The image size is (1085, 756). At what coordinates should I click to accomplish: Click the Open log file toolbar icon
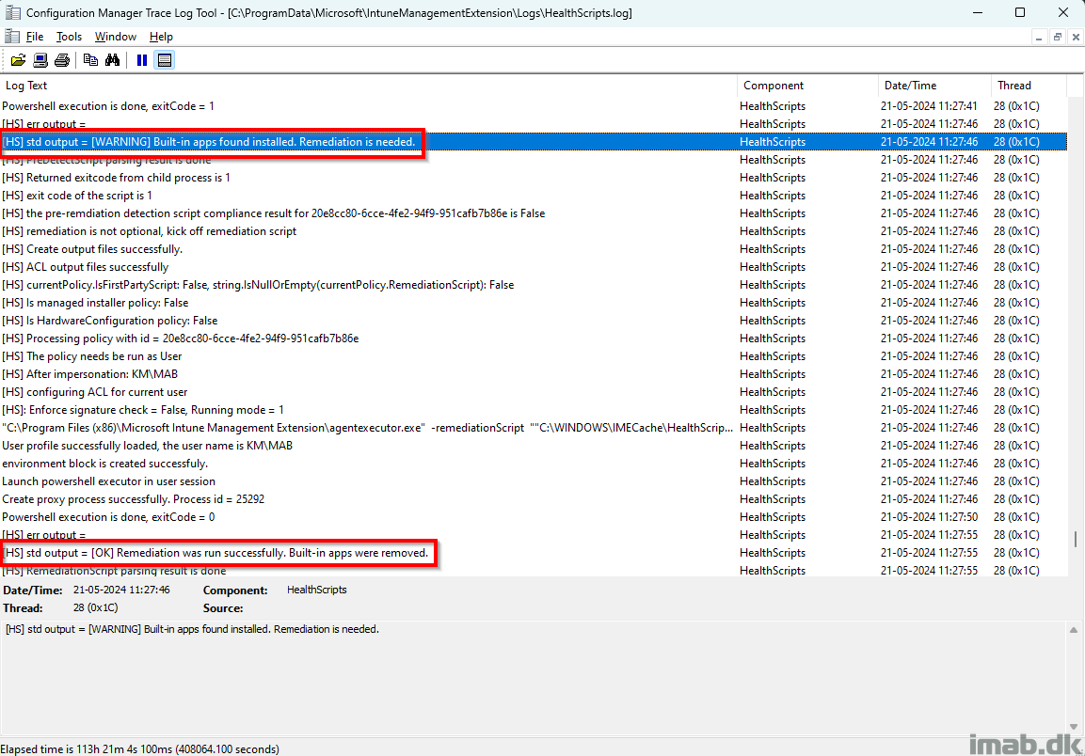point(18,60)
